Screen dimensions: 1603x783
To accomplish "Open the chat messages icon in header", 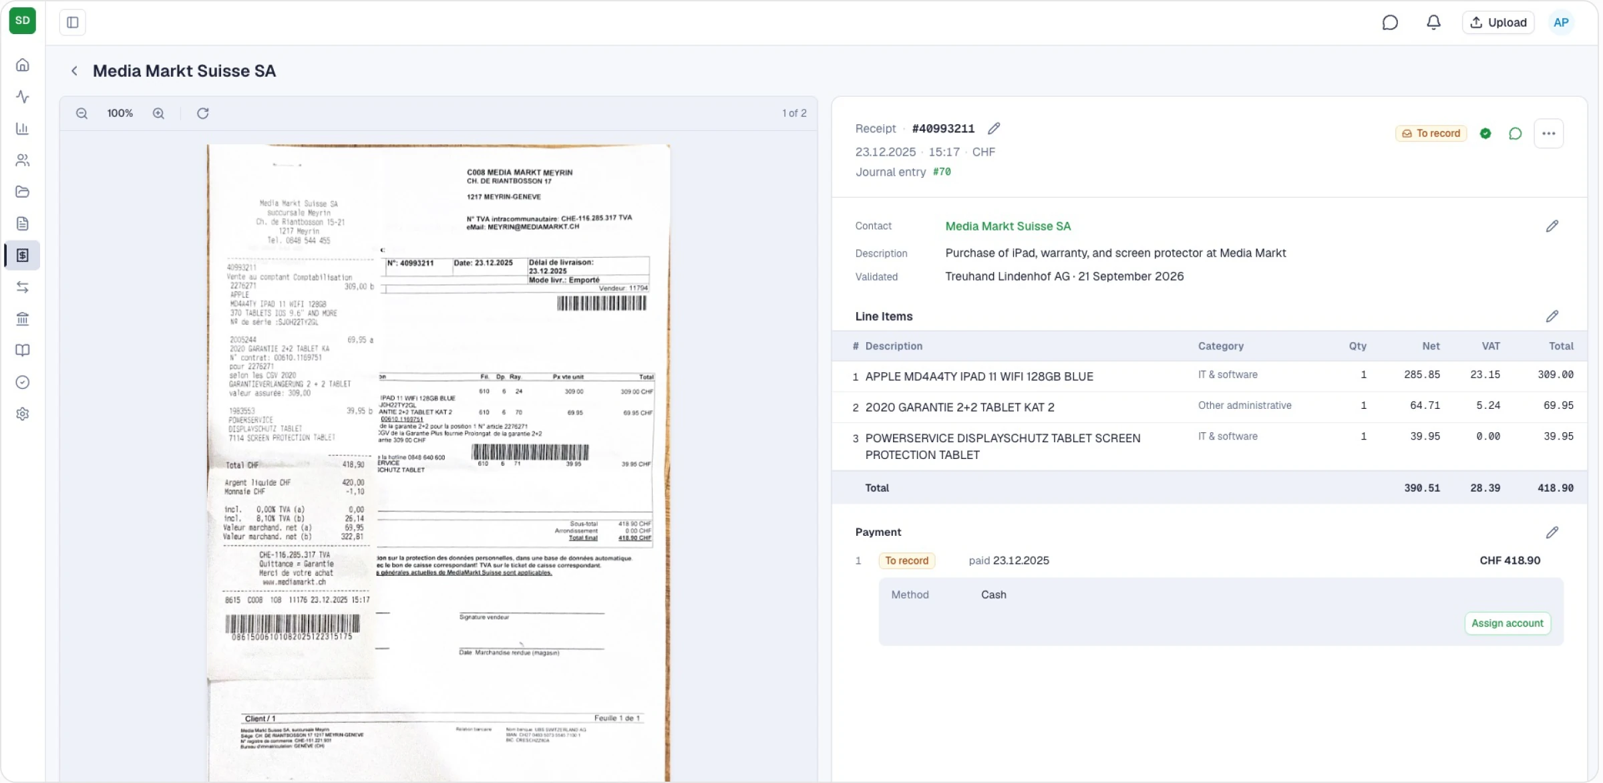I will pos(1390,23).
